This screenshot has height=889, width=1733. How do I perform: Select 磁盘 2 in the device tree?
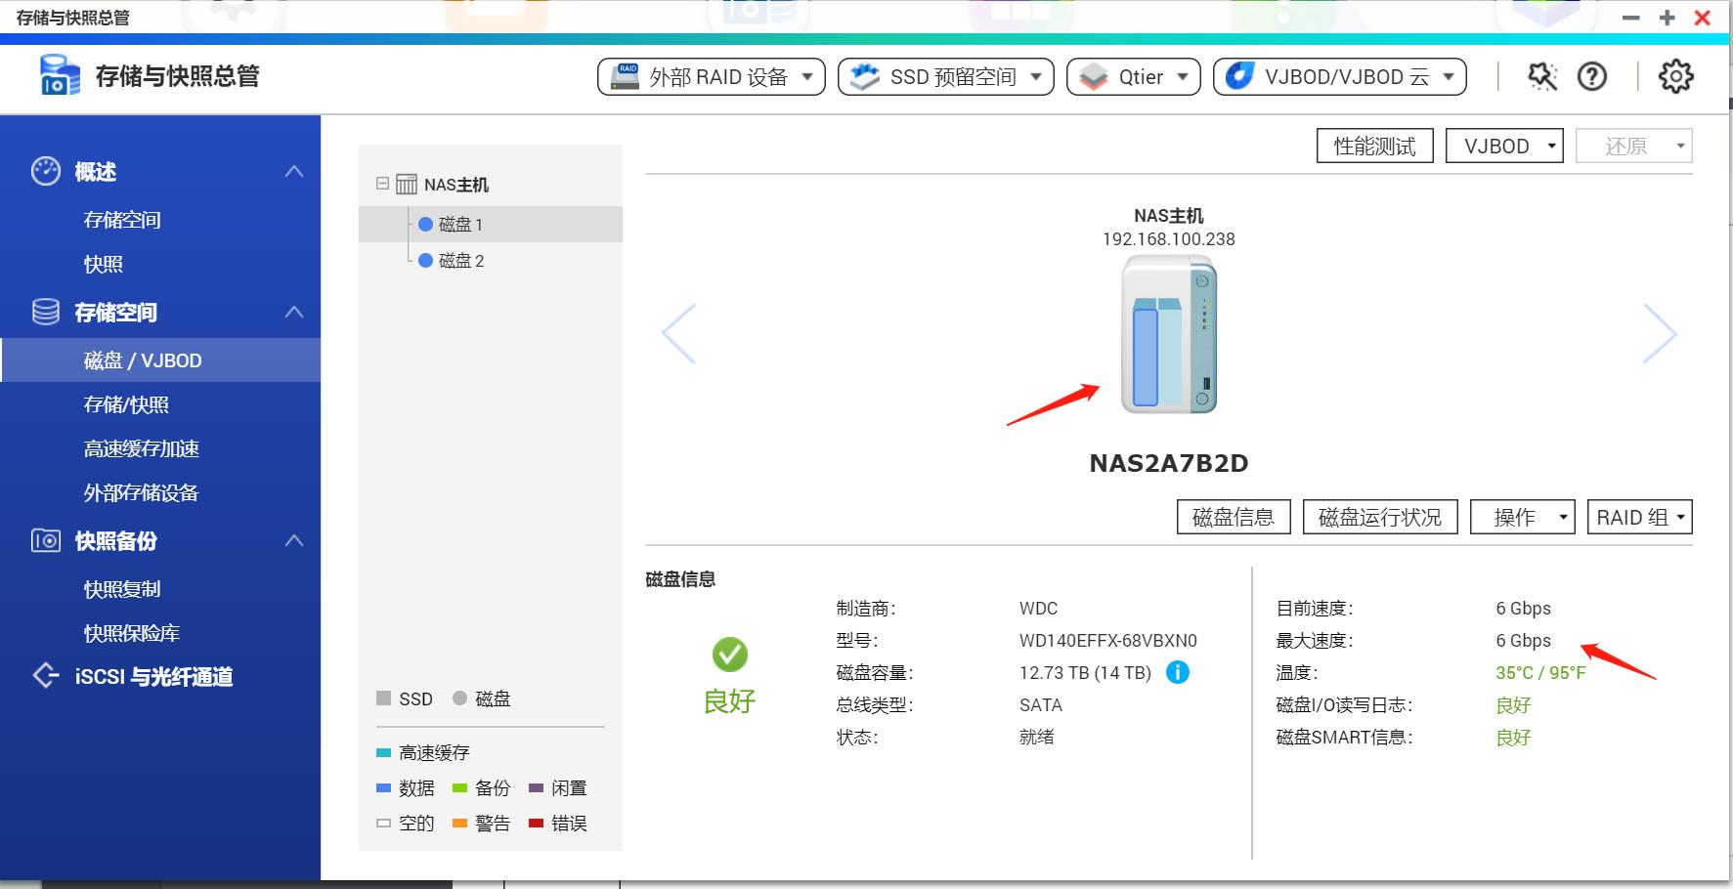pos(462,260)
